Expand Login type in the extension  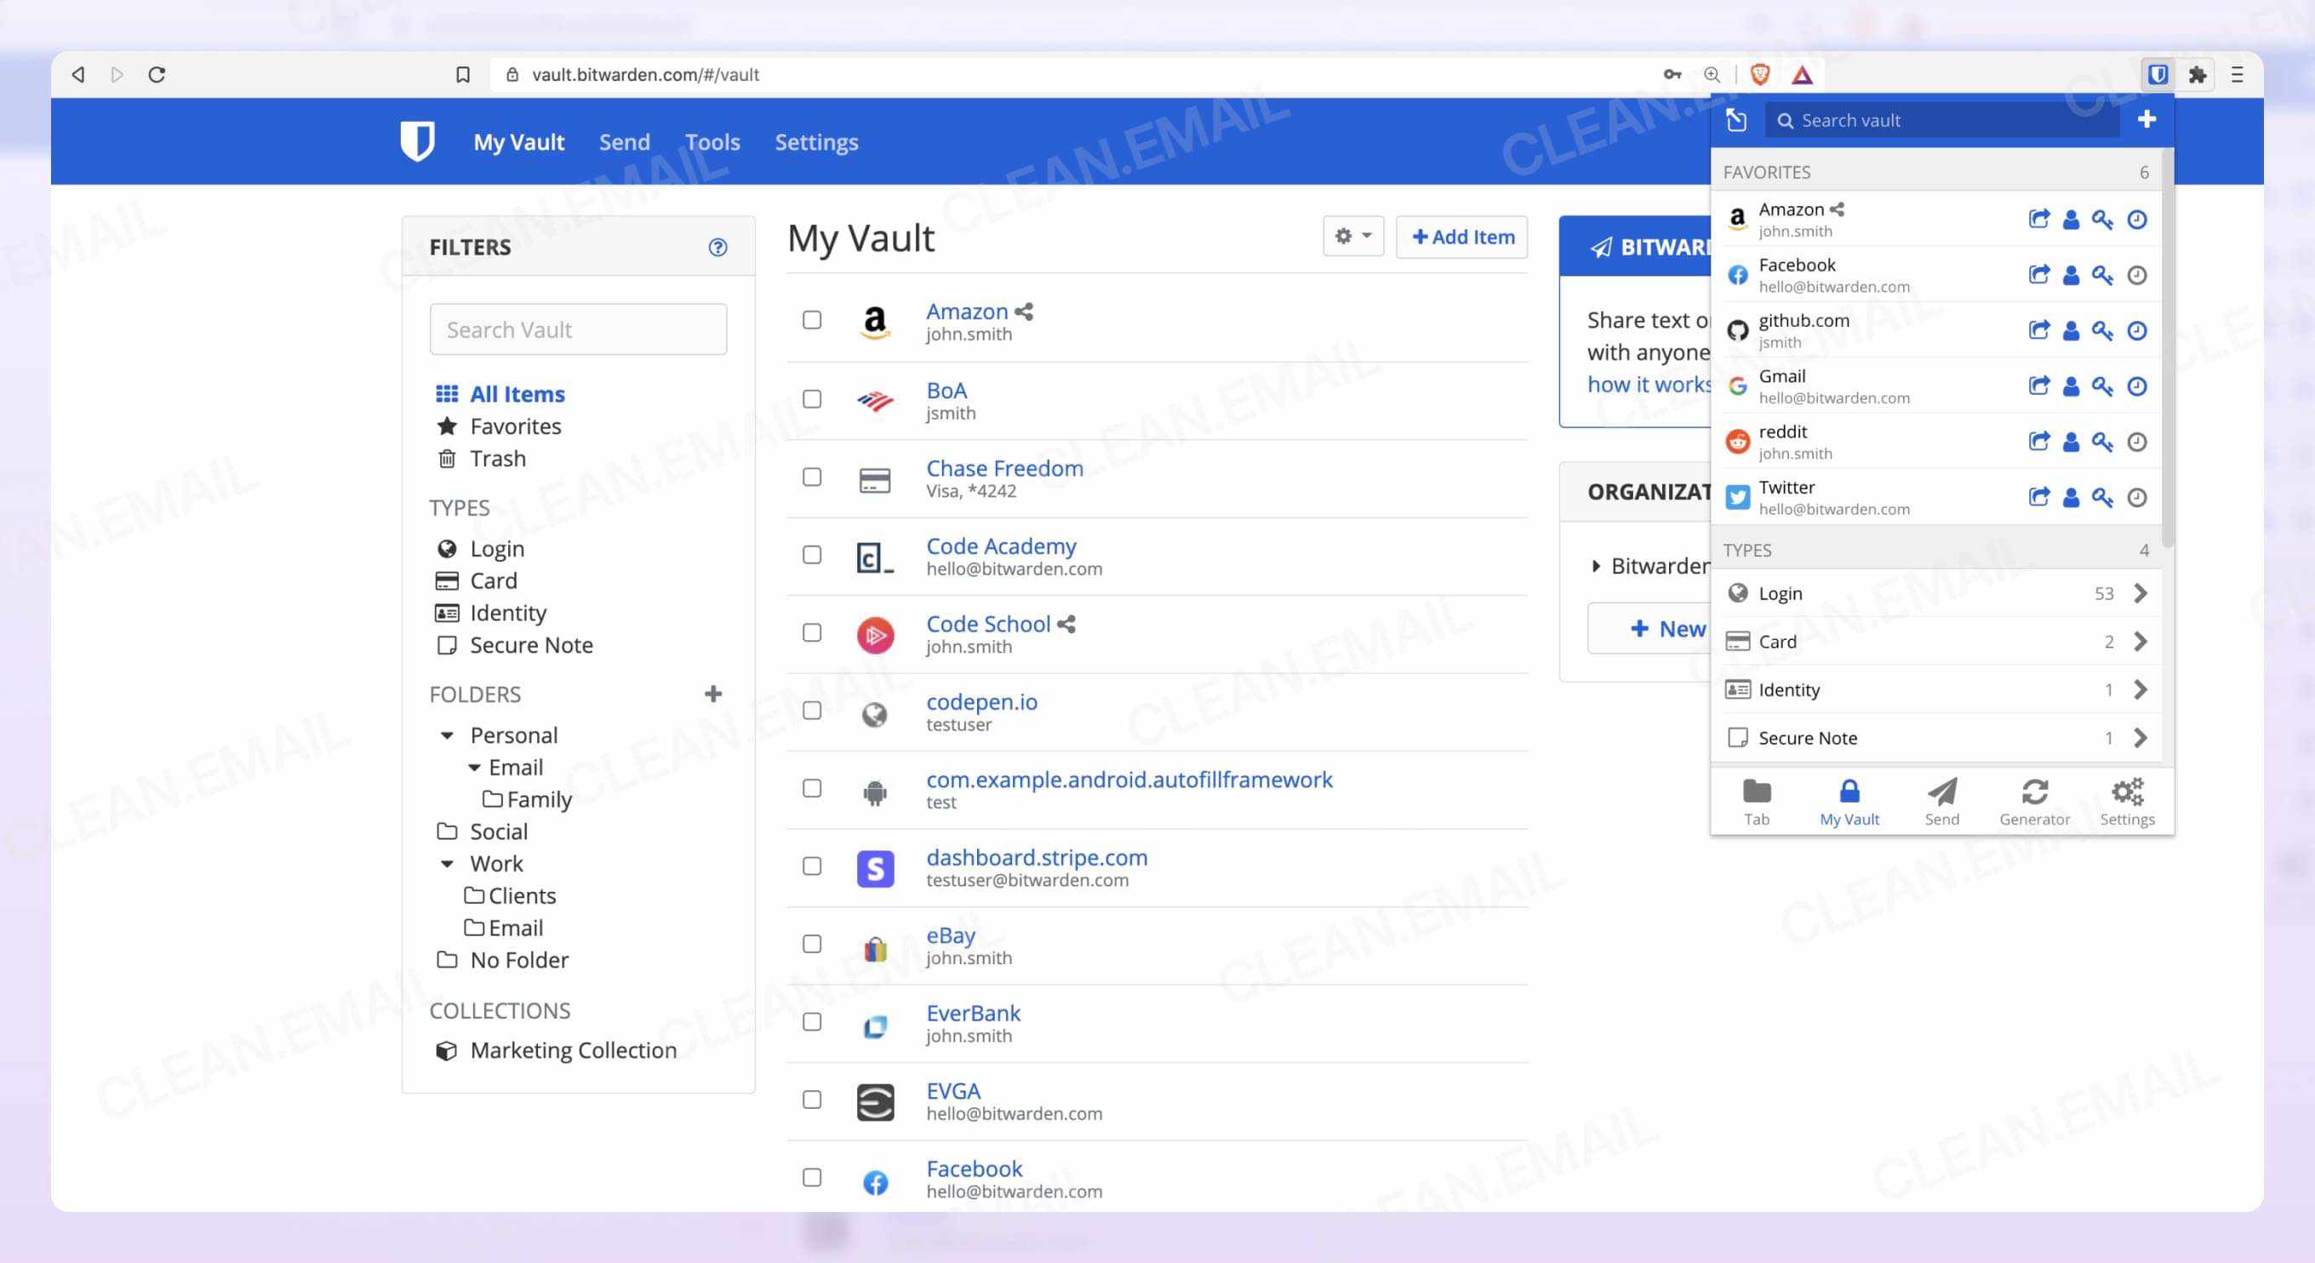click(2140, 593)
